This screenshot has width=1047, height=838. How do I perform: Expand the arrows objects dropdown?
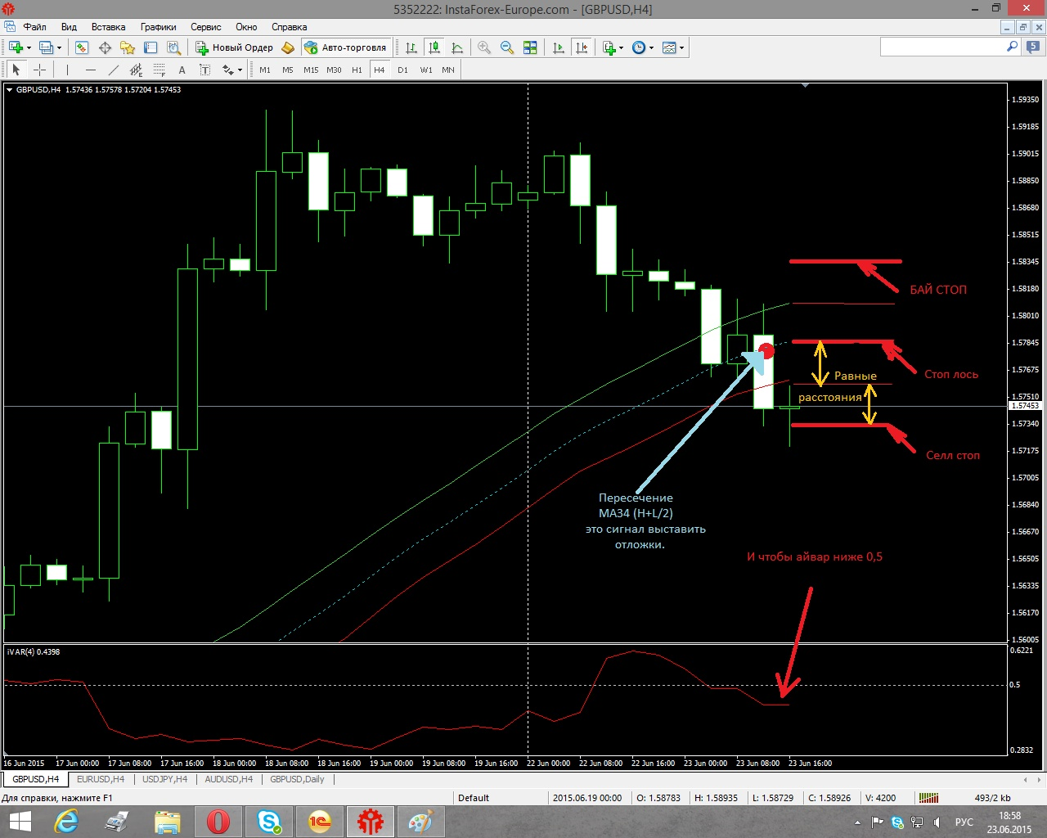(x=240, y=70)
